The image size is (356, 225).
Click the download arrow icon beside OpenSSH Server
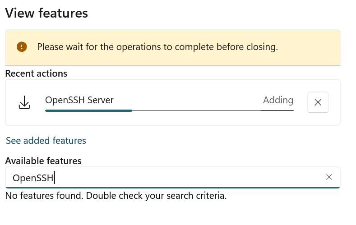24,102
